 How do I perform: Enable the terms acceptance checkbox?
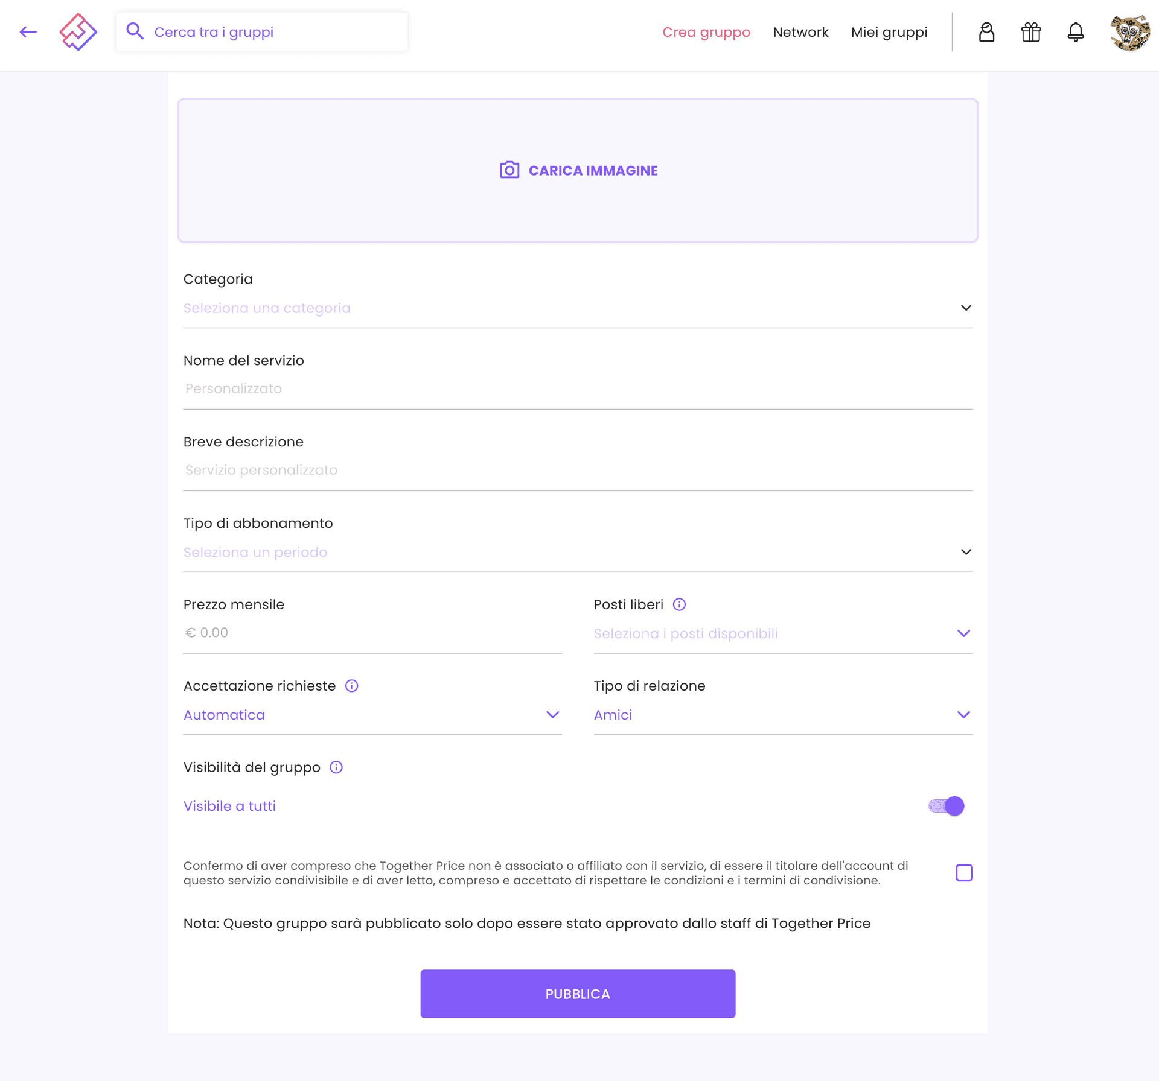point(964,872)
